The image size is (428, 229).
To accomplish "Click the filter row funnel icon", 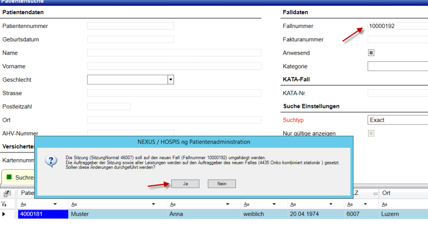I will [x=3, y=204].
